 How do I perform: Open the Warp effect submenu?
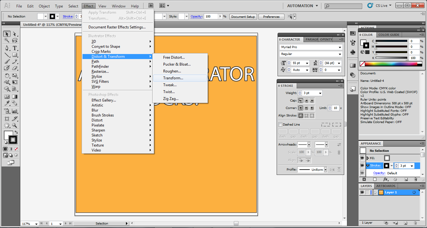coord(118,87)
